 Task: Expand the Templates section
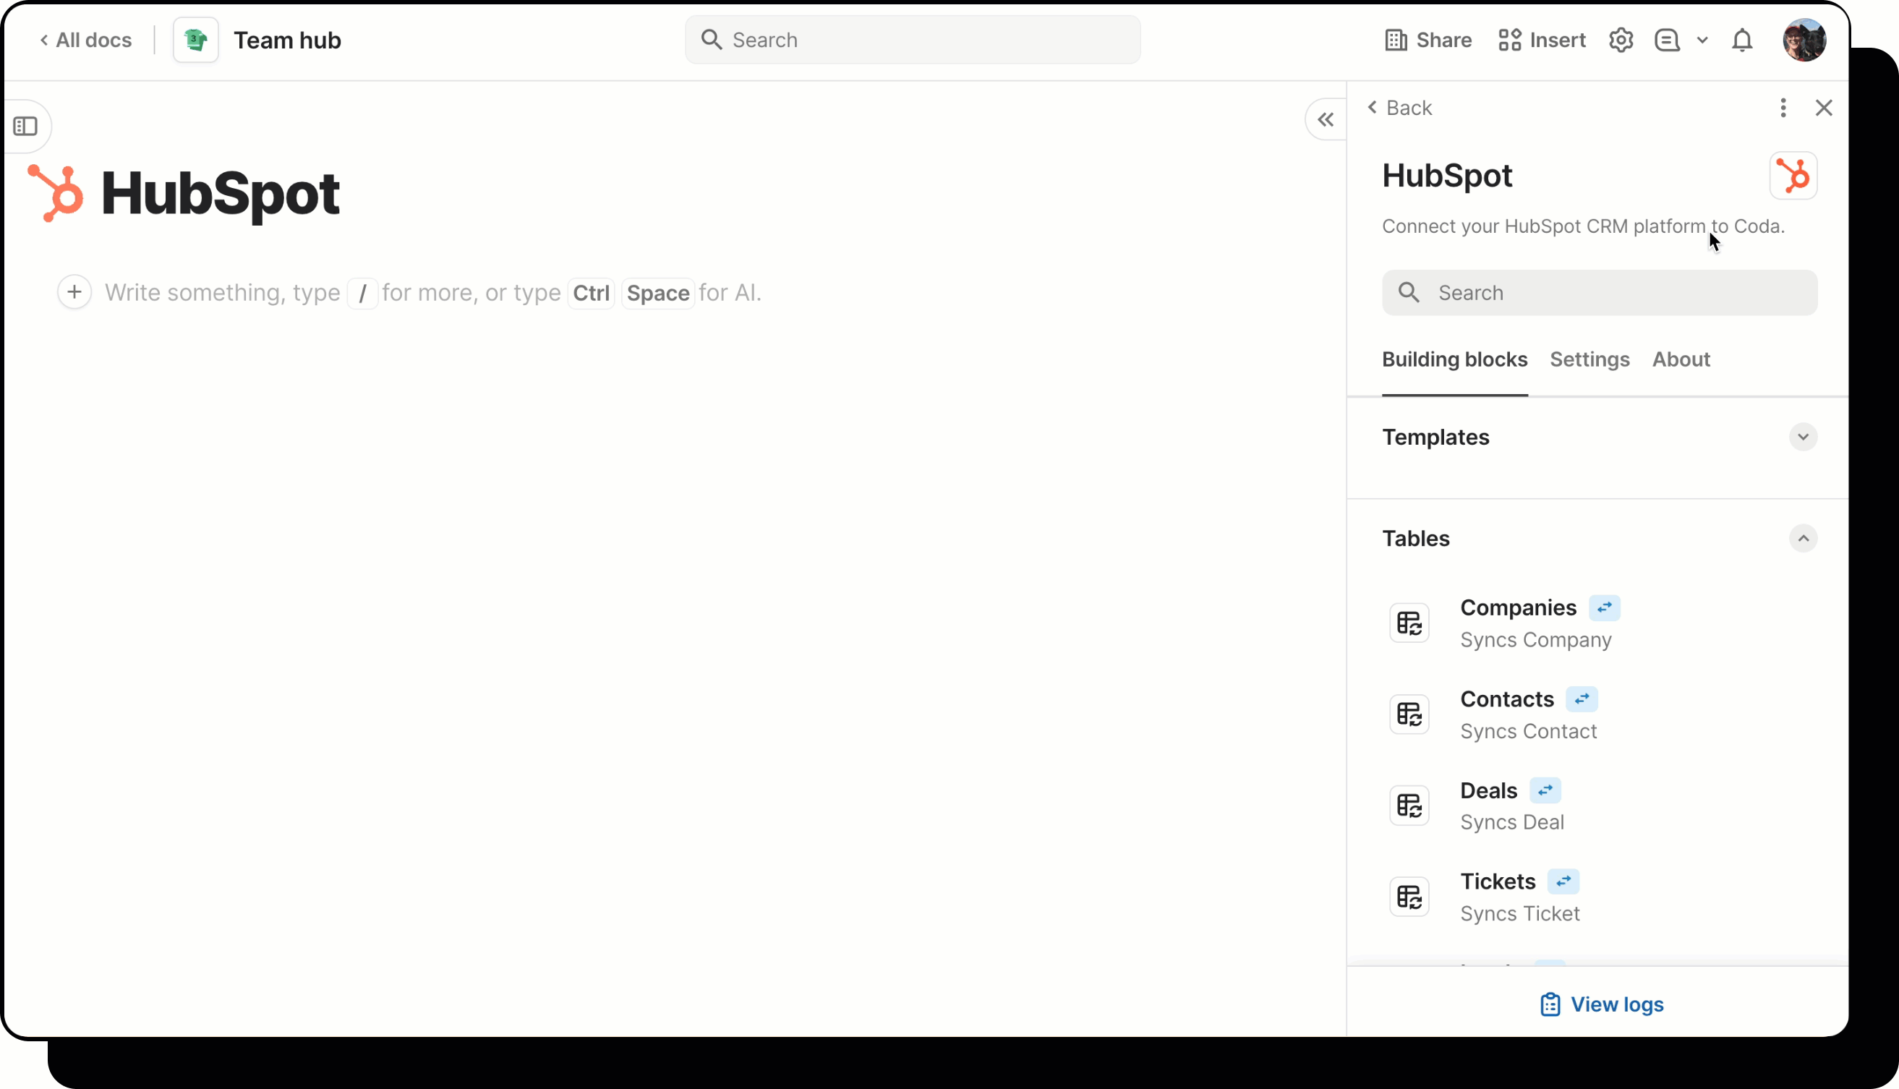(x=1803, y=437)
